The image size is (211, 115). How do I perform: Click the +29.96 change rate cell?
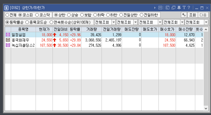coord(75,35)
